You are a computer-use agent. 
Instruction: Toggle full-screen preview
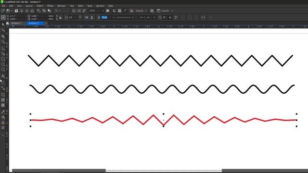pos(108,11)
